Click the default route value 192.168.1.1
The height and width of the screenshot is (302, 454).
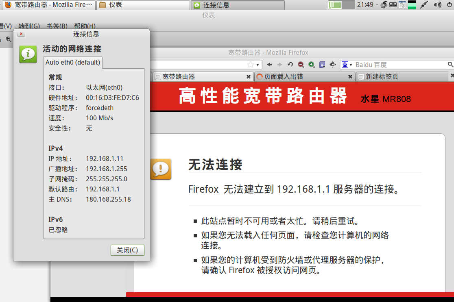(x=103, y=189)
